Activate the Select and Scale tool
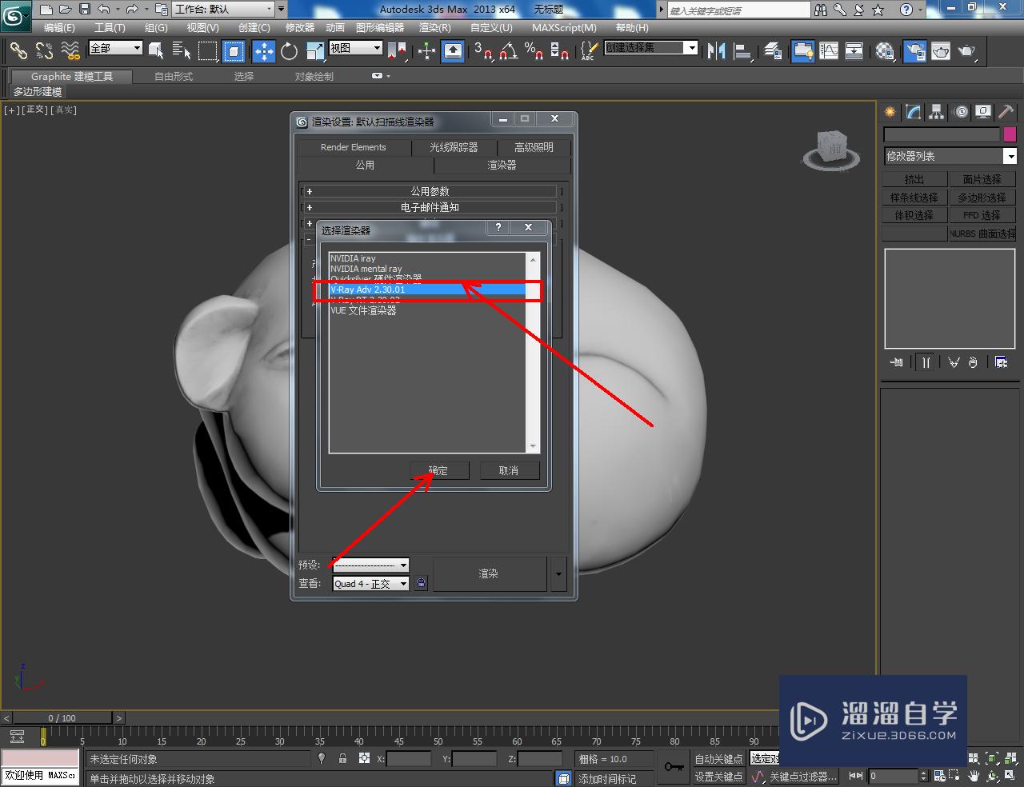Viewport: 1024px width, 787px height. (x=315, y=51)
